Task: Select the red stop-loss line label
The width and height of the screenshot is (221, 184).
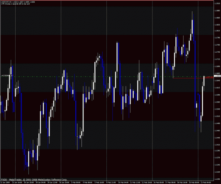Action: tap(209, 77)
